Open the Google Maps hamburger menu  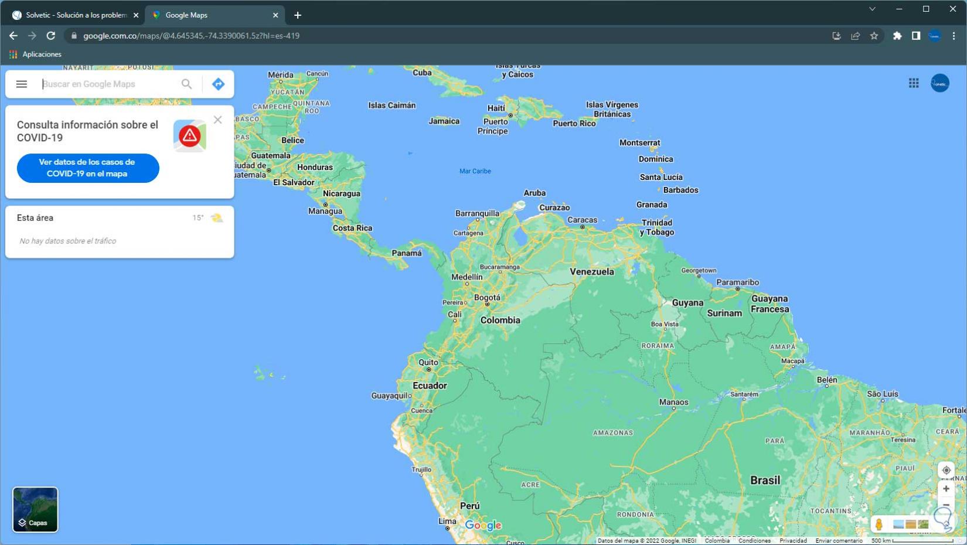22,84
